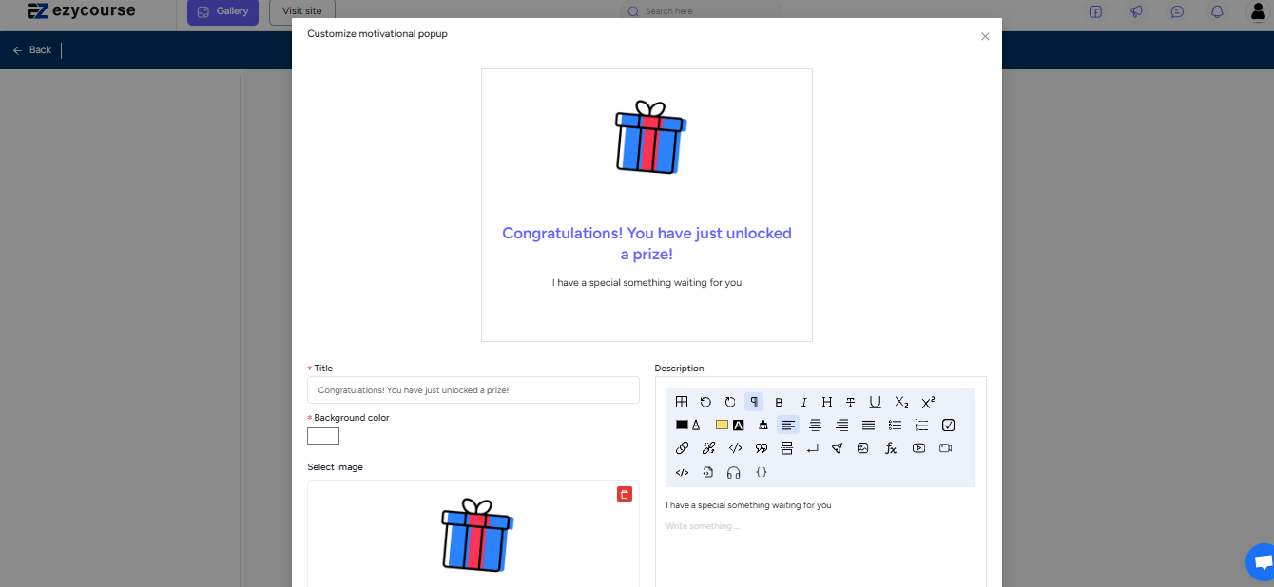Viewport: 1274px width, 587px height.
Task: Align description text to the right
Action: [x=841, y=425]
